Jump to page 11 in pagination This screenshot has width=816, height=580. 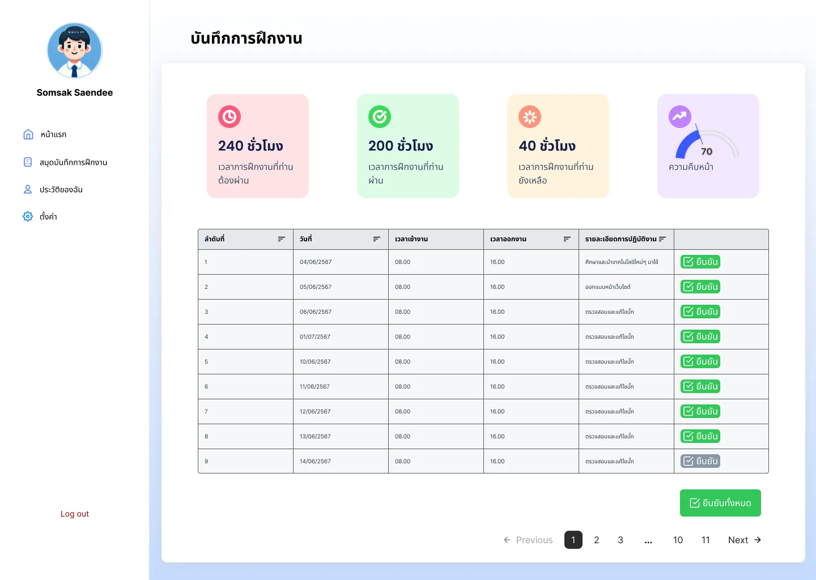705,540
